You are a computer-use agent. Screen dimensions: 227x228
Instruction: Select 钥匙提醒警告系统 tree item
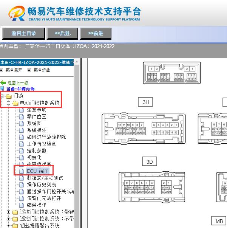pyautogui.click(x=40, y=225)
